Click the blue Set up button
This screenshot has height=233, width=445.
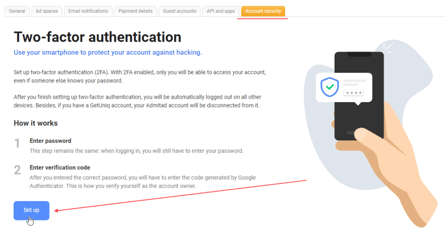click(x=31, y=210)
